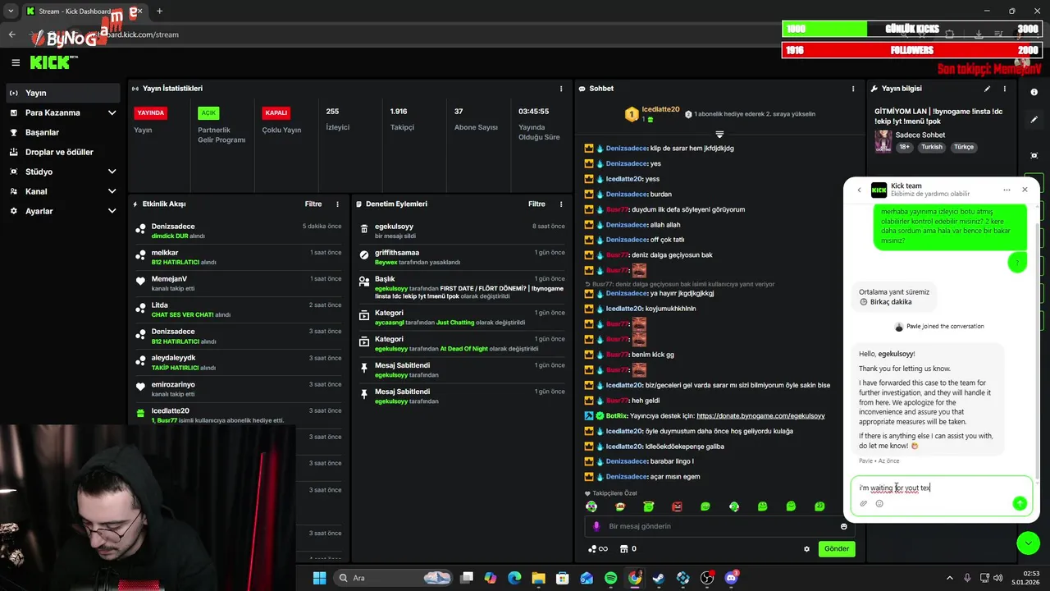Viewport: 1050px width, 591px height.
Task: Open the Sohbet panel options menu
Action: (853, 89)
